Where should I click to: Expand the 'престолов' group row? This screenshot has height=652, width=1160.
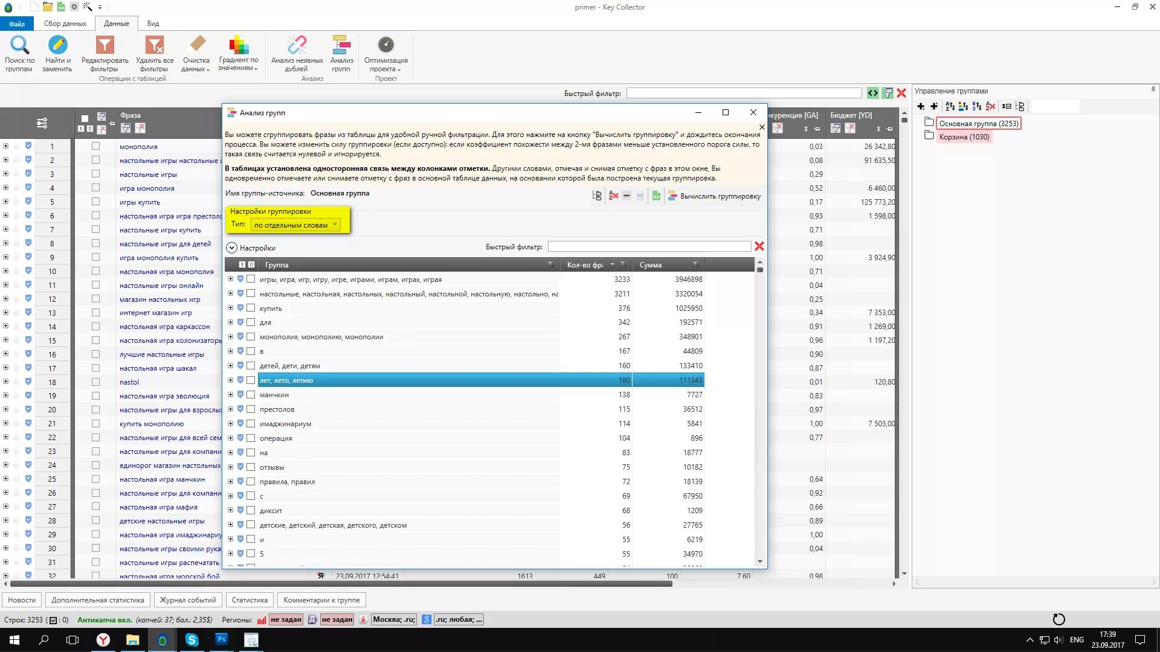pos(230,409)
